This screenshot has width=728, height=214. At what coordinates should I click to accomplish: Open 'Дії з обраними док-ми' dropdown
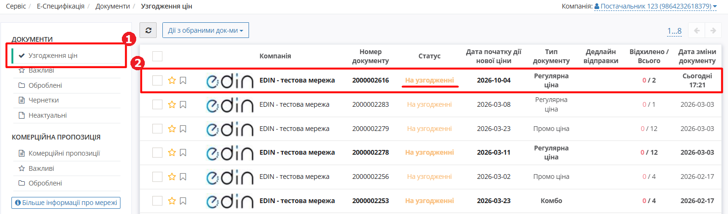[x=206, y=30]
